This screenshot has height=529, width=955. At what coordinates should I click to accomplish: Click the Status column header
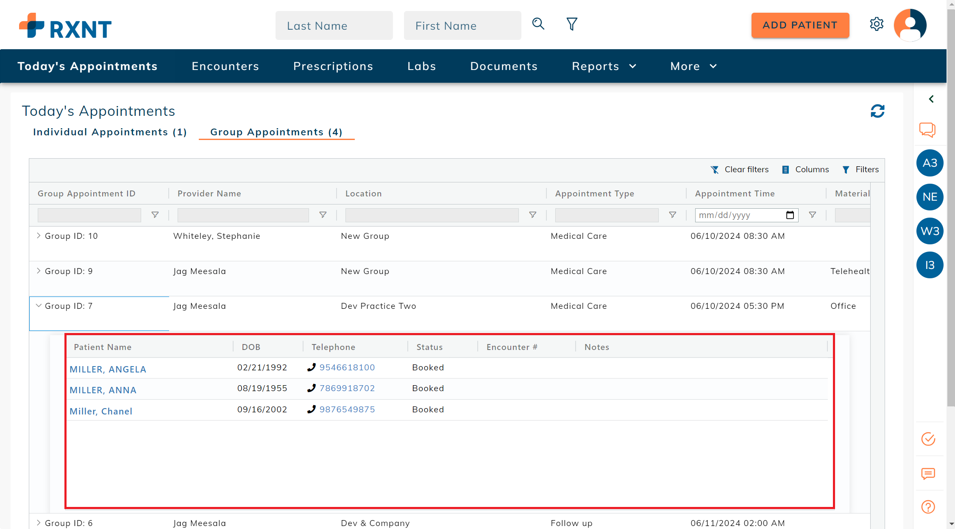coord(429,347)
